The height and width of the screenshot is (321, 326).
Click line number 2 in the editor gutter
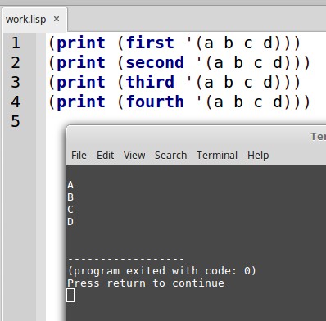pyautogui.click(x=16, y=63)
